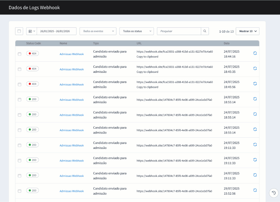Screen dimensions: 280x202
Task: Click the Data column header
Action: tap(226, 43)
